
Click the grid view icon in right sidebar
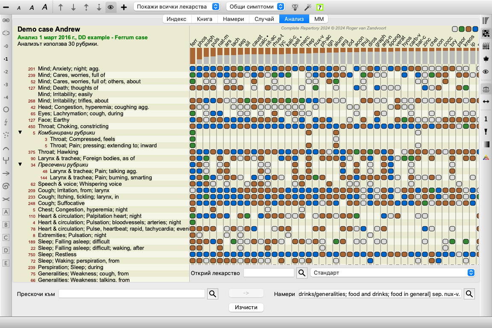(486, 46)
